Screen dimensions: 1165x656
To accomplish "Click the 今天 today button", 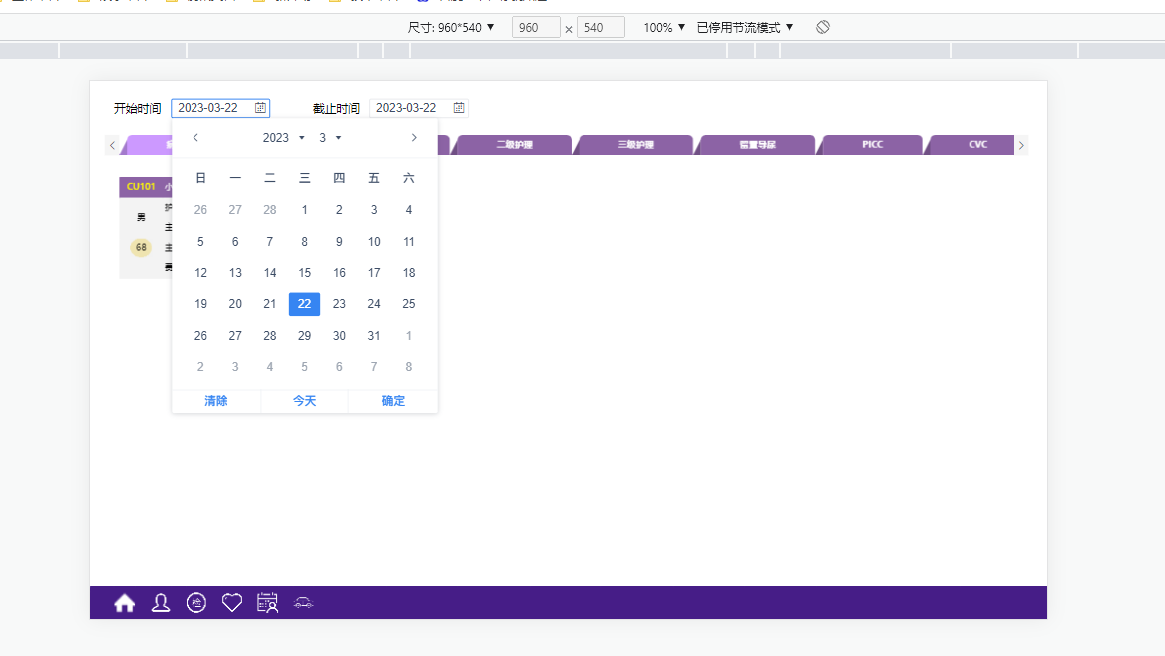I will pos(304,401).
